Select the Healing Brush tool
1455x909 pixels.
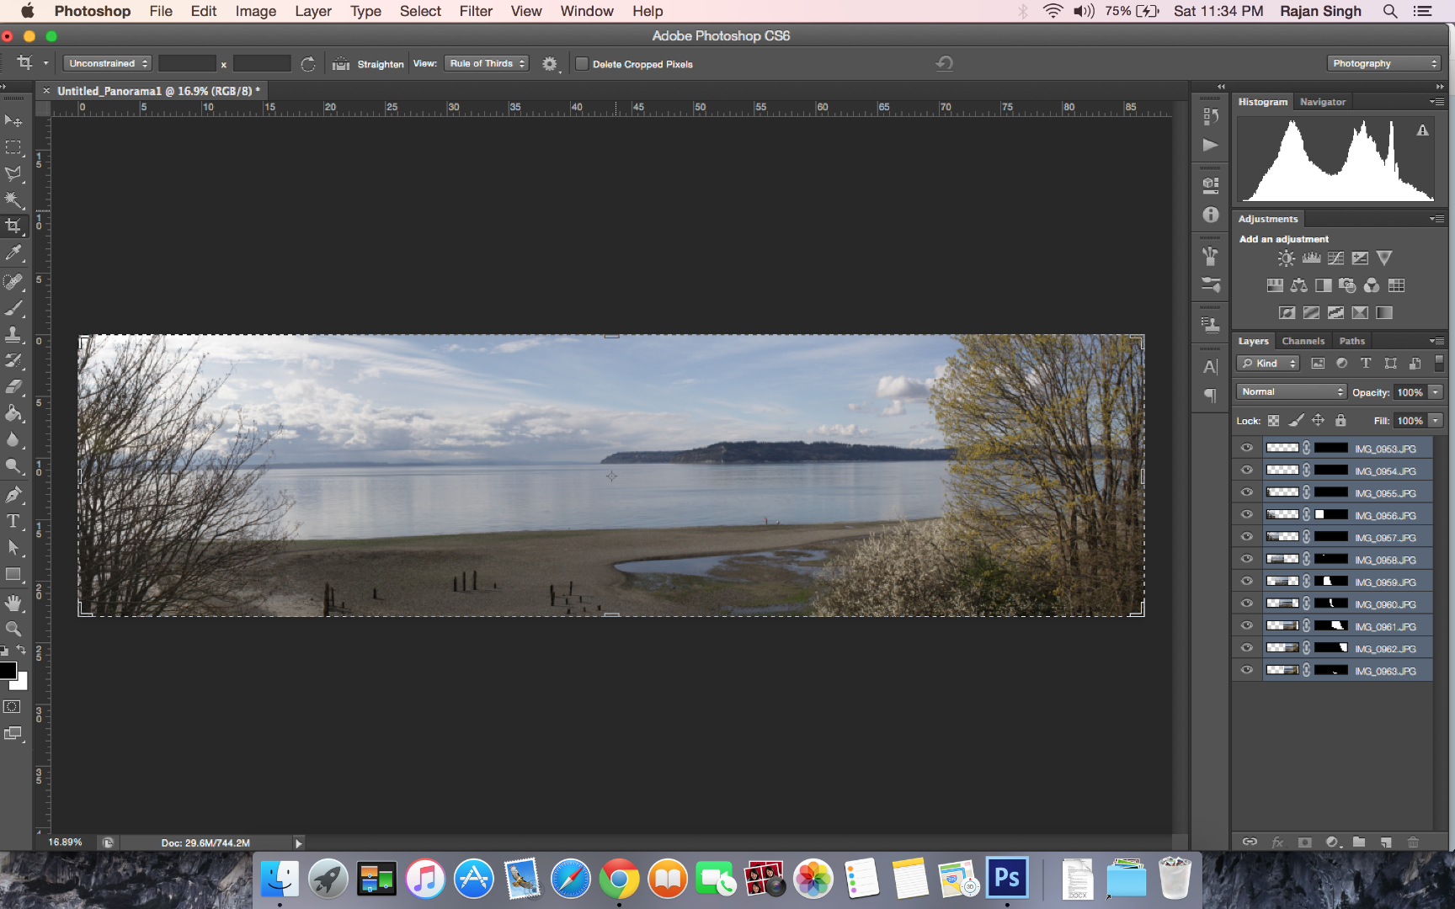coord(13,281)
